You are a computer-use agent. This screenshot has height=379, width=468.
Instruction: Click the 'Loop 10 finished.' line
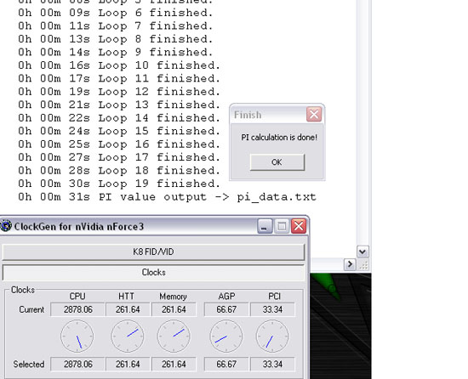coord(119,65)
